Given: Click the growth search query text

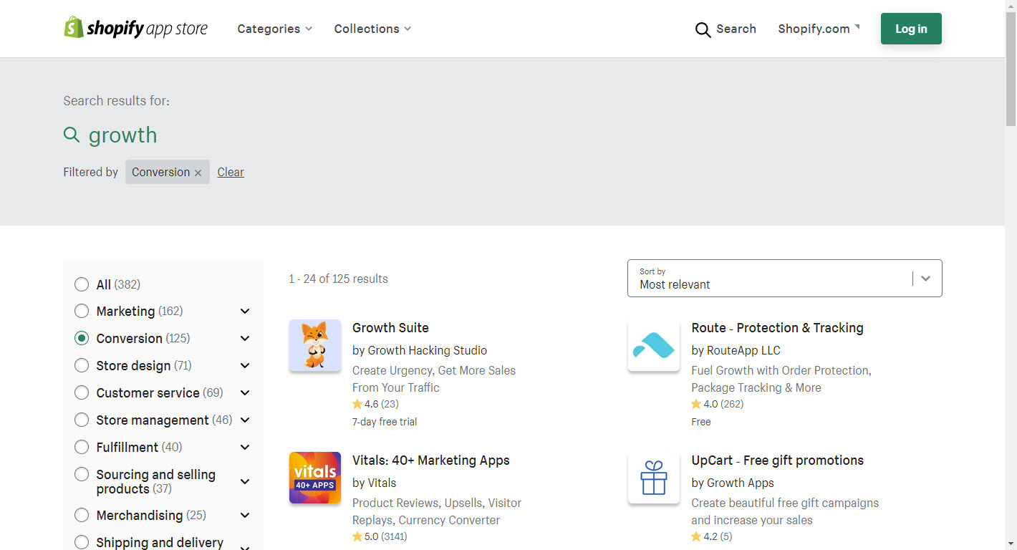Looking at the screenshot, I should coord(122,135).
